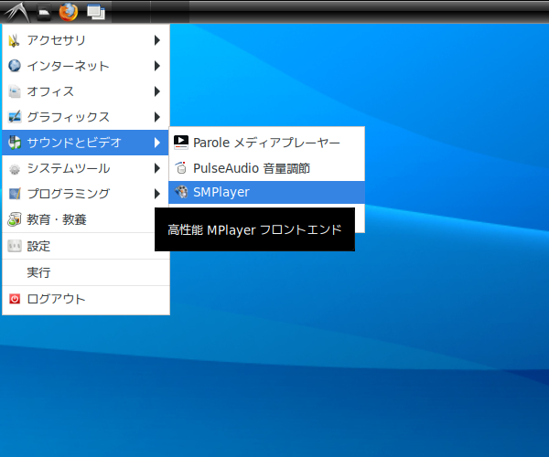Expand the アクセサリ submenu arrow
The image size is (549, 457).
coord(157,40)
